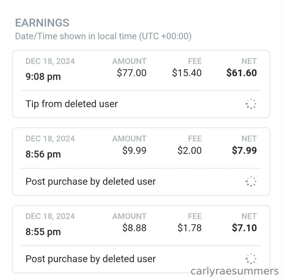Click the pending status icon on the $77.00 tip
The width and height of the screenshot is (282, 280).
[251, 104]
